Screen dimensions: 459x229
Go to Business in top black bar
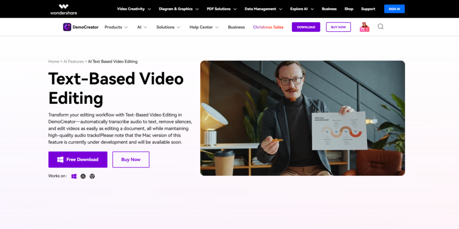[x=329, y=9]
